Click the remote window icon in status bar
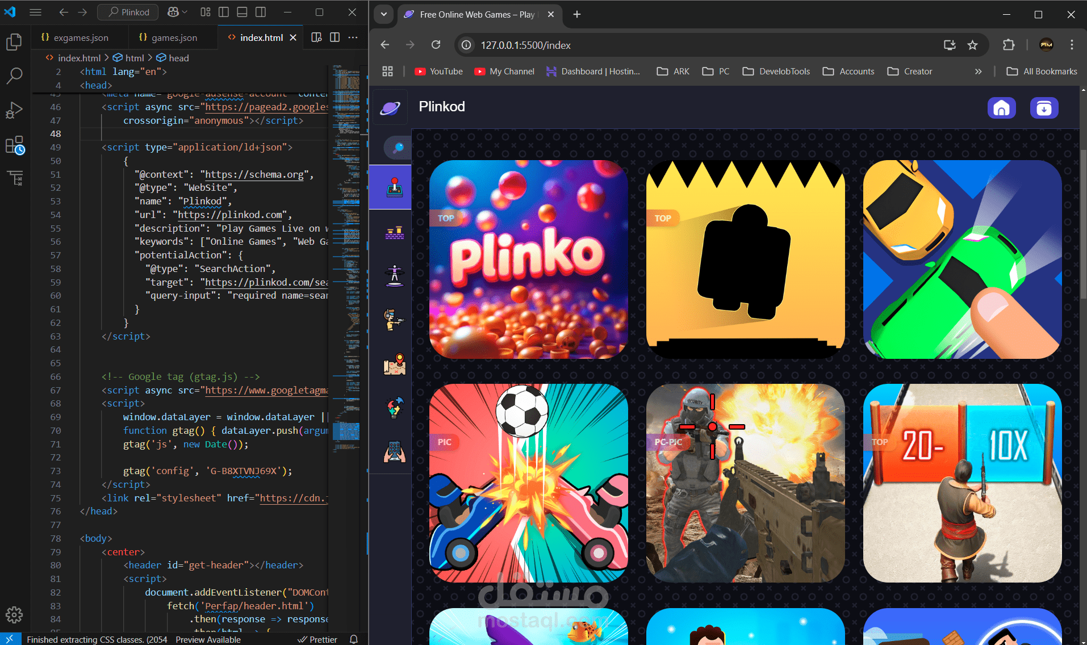 (10, 639)
